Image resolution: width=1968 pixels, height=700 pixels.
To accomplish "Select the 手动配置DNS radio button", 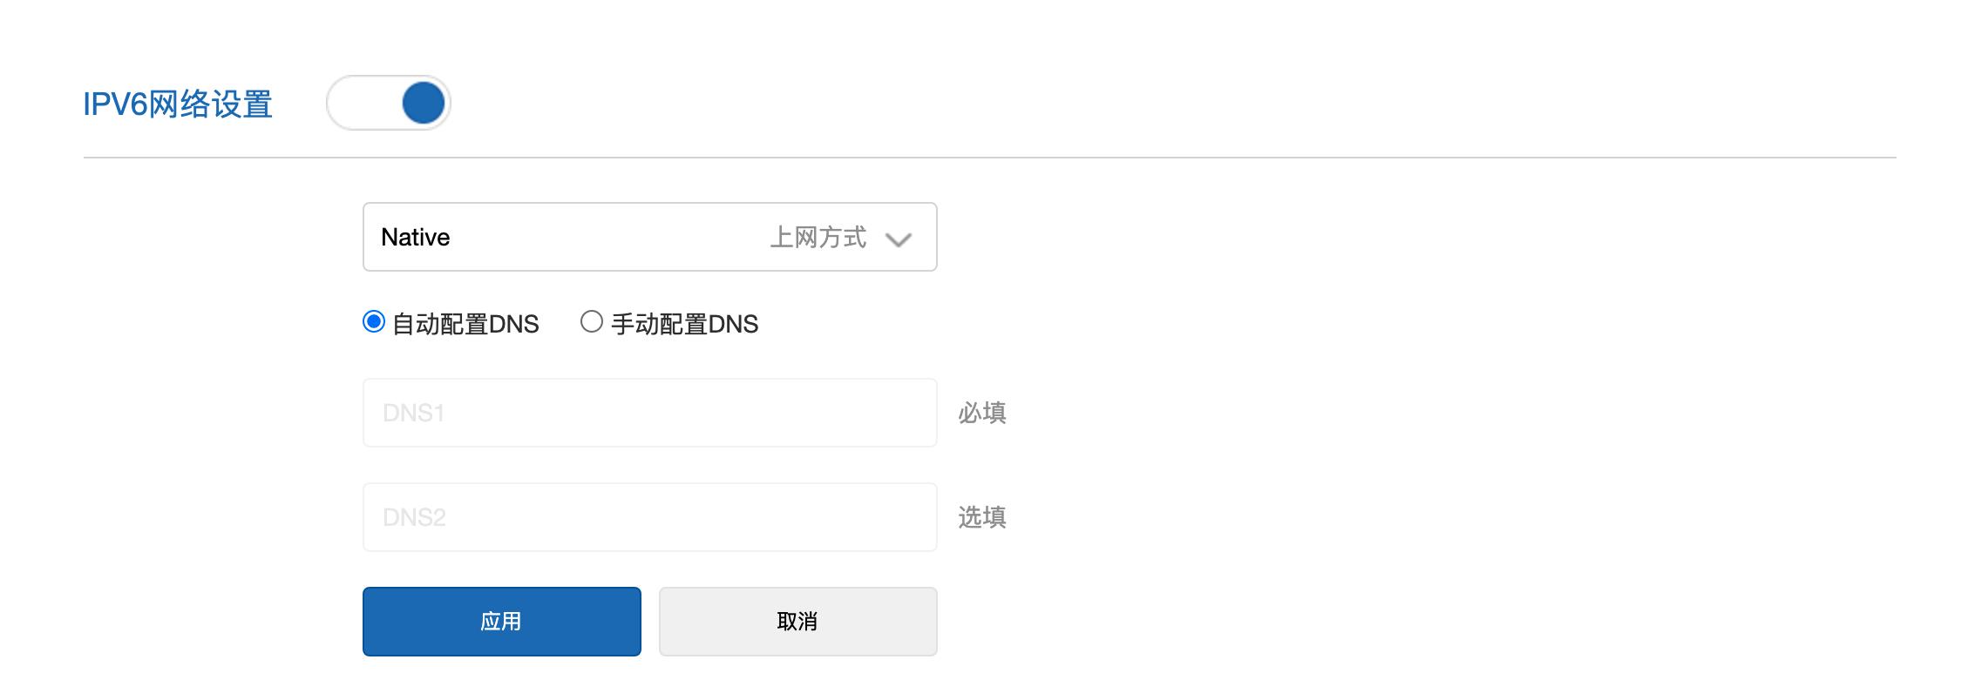I will (x=594, y=322).
